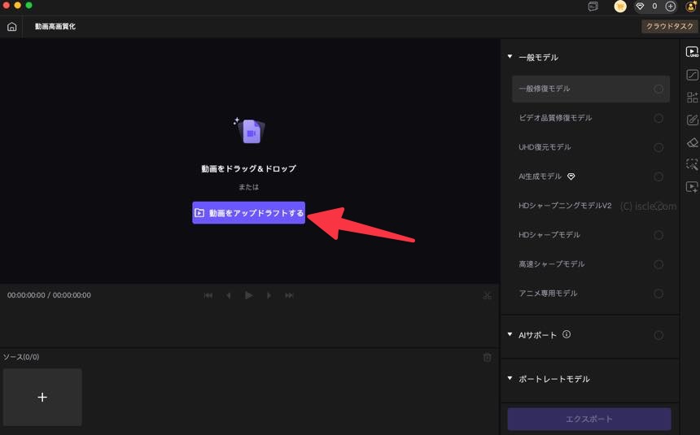Screen dimensions: 700x435
Task: Open the grid-plus tools sidebar icon
Action: [x=692, y=97]
